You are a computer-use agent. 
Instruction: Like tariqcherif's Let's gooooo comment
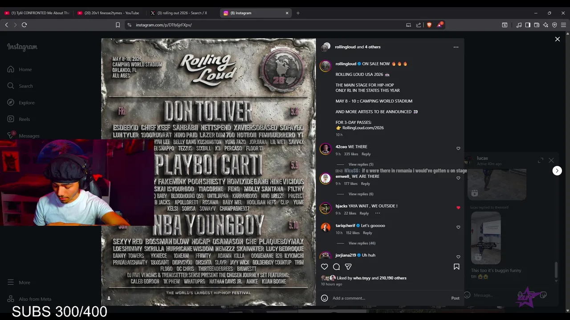(458, 227)
